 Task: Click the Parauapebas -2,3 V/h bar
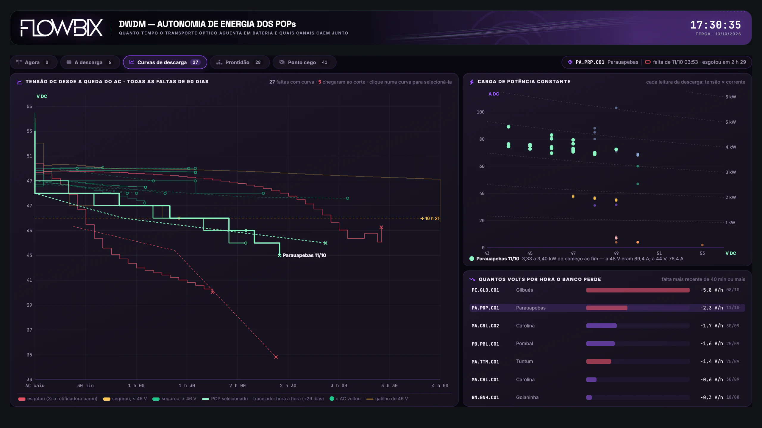tap(607, 308)
